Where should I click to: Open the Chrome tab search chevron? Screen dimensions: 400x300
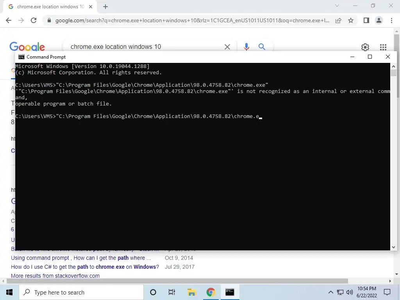tap(337, 5)
